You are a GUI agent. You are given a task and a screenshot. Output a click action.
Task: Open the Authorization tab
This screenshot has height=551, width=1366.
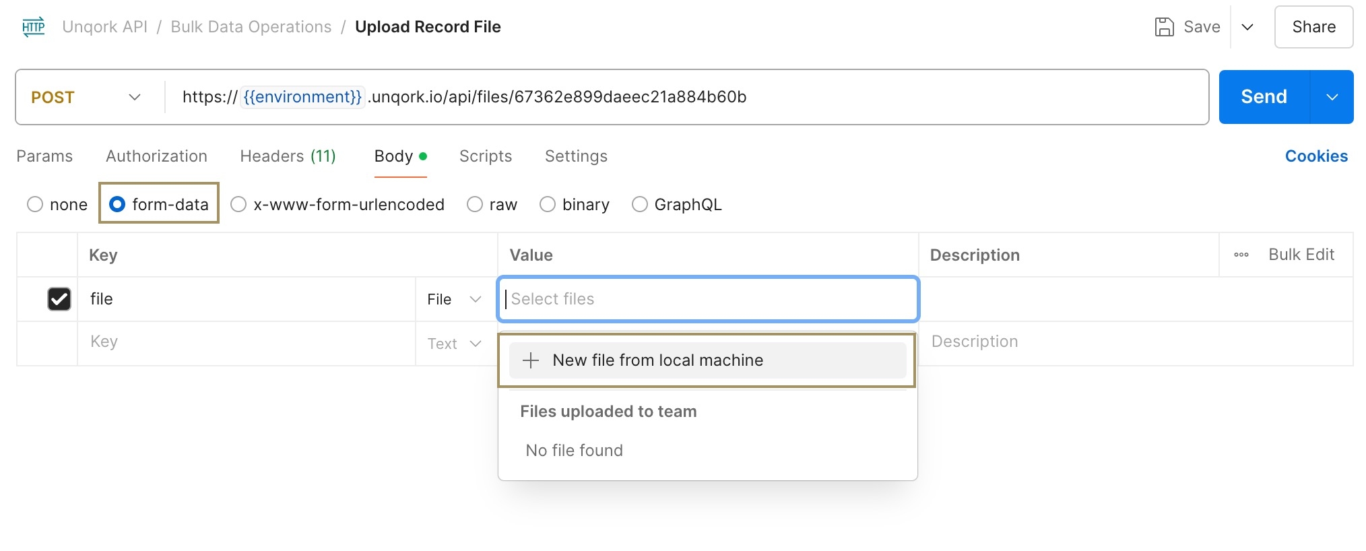[156, 156]
